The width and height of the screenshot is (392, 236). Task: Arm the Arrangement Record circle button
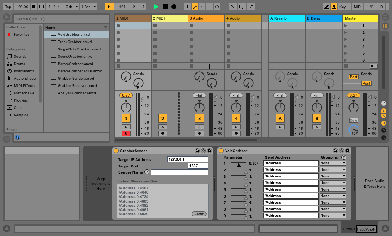[174, 7]
